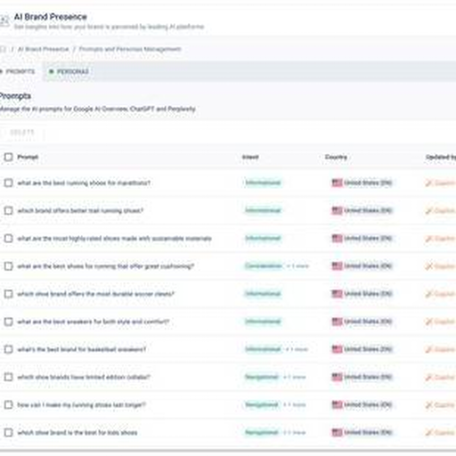Open Prompts and Personas Management breadcrumb
The image size is (456, 456).
130,49
